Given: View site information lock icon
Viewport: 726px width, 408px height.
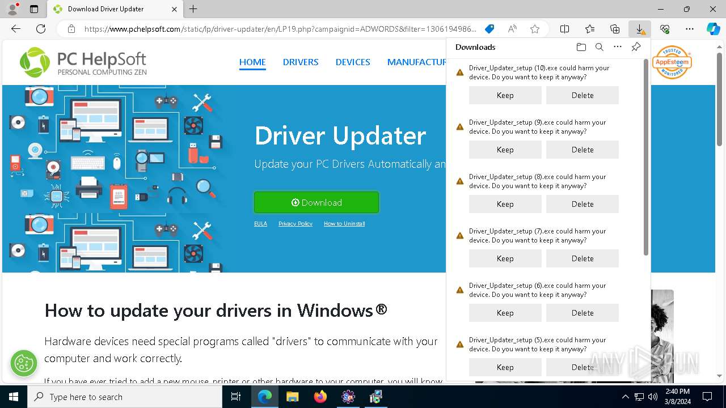Looking at the screenshot, I should click(x=71, y=29).
